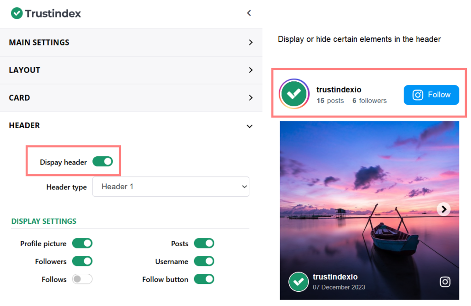Image resolution: width=471 pixels, height=306 pixels.
Task: Click the trustindexio username in header
Action: [339, 90]
